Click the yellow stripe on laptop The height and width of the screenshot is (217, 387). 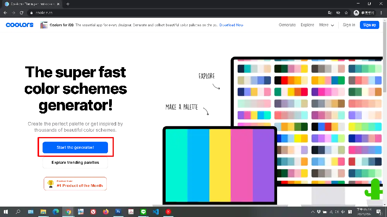click(x=220, y=165)
